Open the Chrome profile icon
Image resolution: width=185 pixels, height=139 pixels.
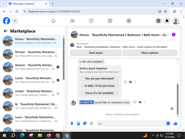174,11
